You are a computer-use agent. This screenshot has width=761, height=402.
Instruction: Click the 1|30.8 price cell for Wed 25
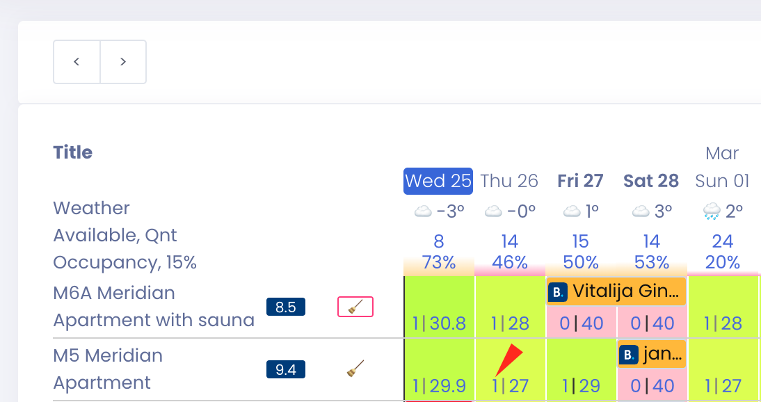[x=438, y=323]
